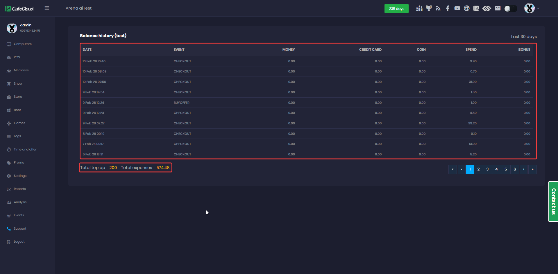Toggle the dark/light theme switch
This screenshot has width=558, height=274.
tap(510, 9)
